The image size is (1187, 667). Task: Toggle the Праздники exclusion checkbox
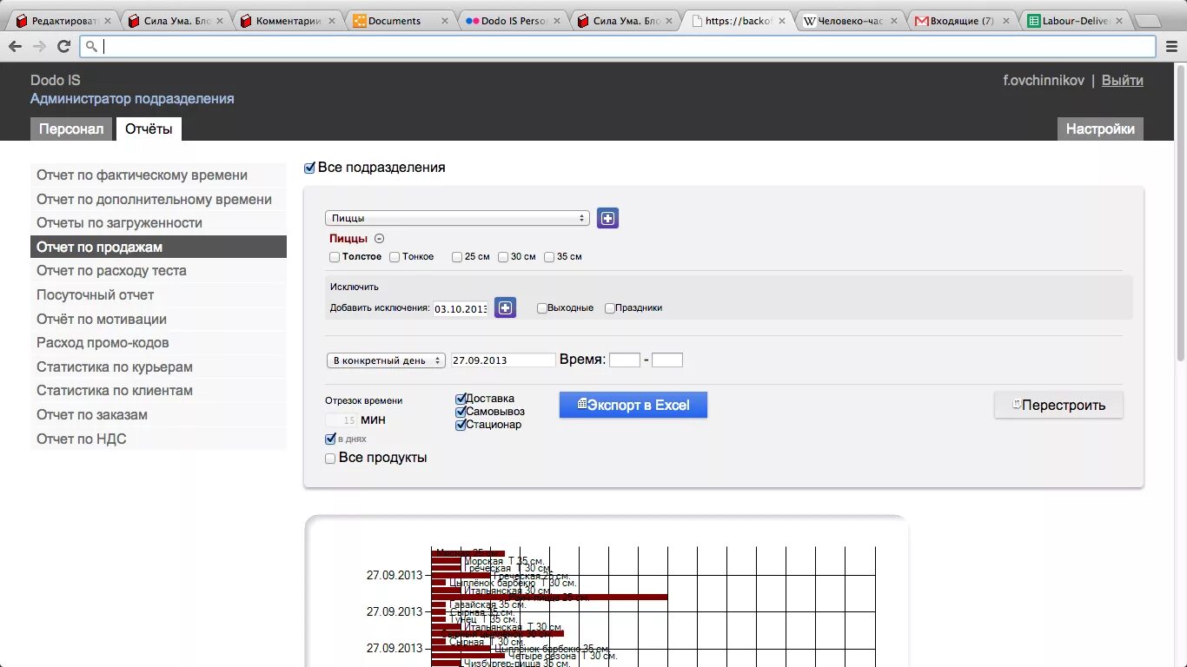610,307
